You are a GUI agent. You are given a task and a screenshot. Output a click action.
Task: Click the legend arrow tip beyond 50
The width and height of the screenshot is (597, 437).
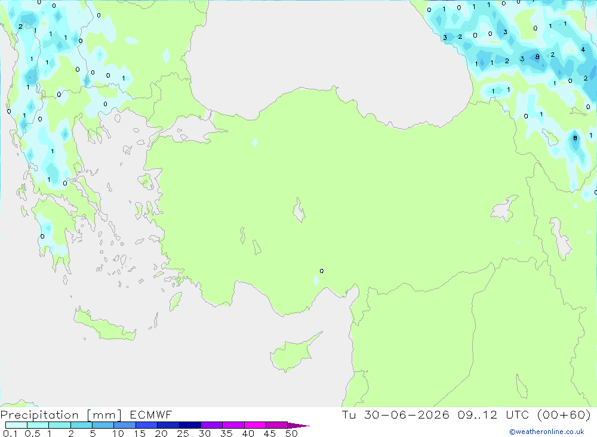299,425
